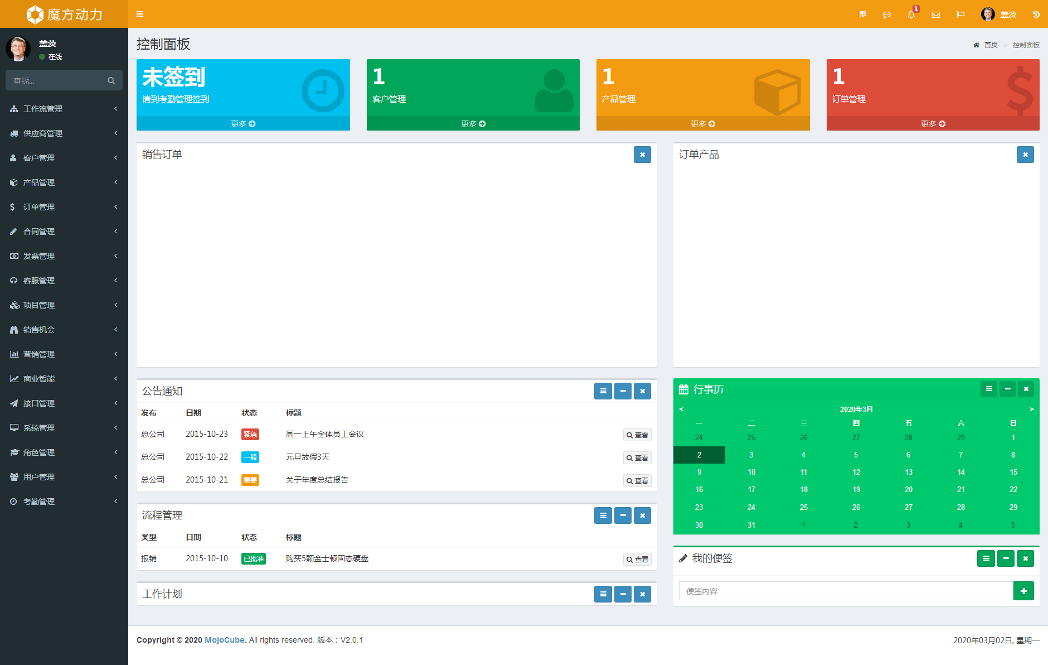The width and height of the screenshot is (1048, 665).
Task: Open the flag icon in top bar
Action: tap(960, 15)
